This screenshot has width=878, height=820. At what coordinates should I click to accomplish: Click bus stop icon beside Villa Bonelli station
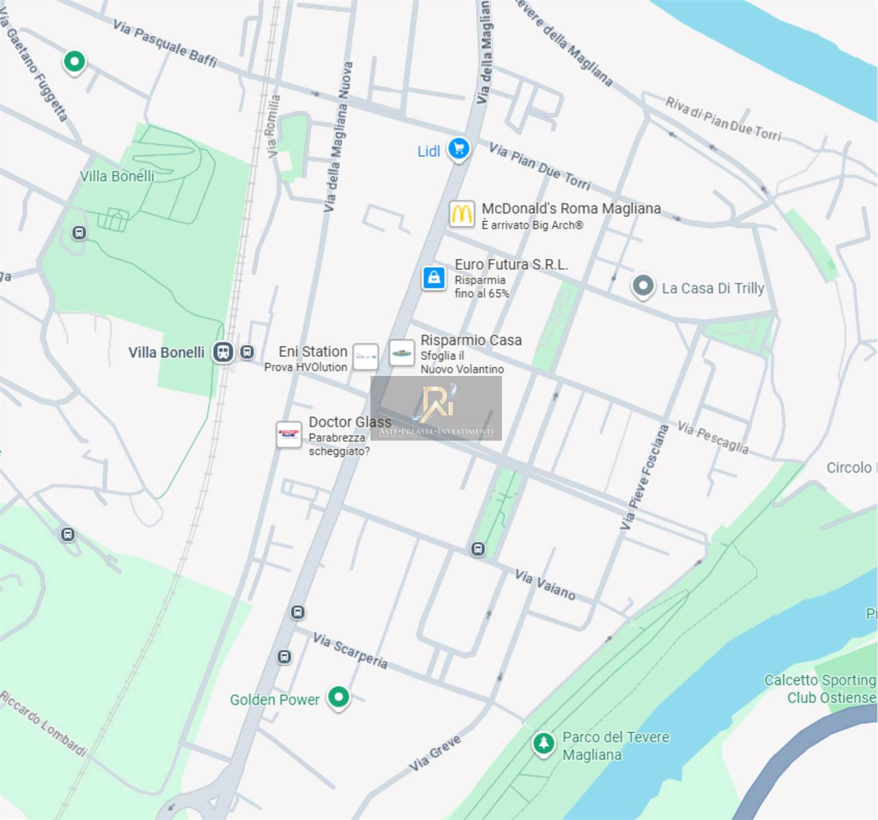coord(247,352)
